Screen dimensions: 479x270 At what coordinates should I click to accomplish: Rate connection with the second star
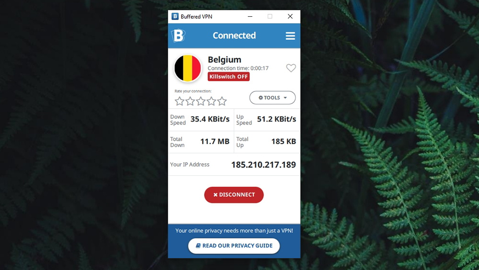pos(190,101)
